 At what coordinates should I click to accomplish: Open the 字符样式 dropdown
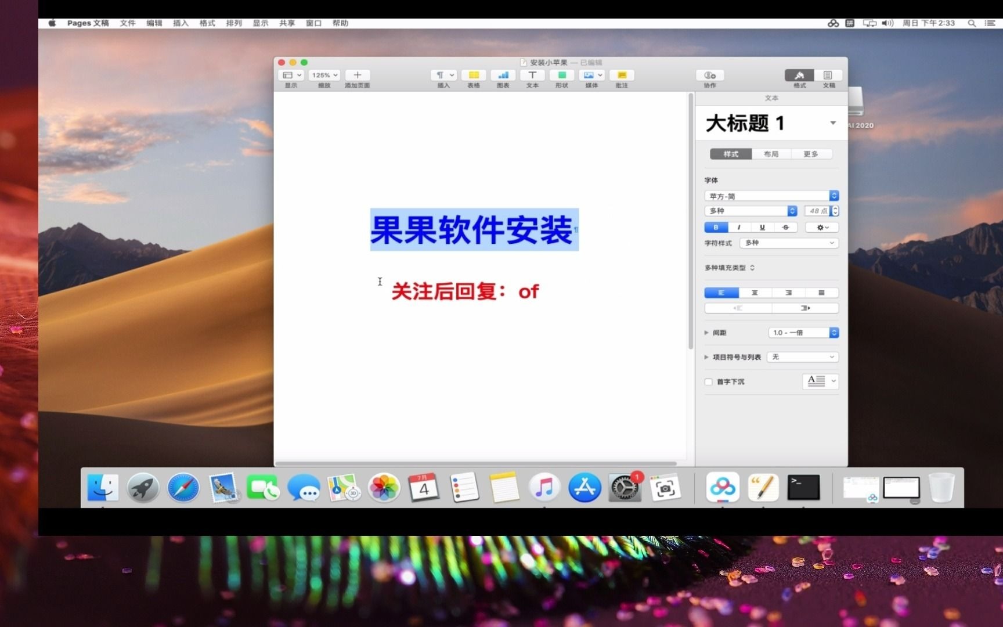pos(788,243)
